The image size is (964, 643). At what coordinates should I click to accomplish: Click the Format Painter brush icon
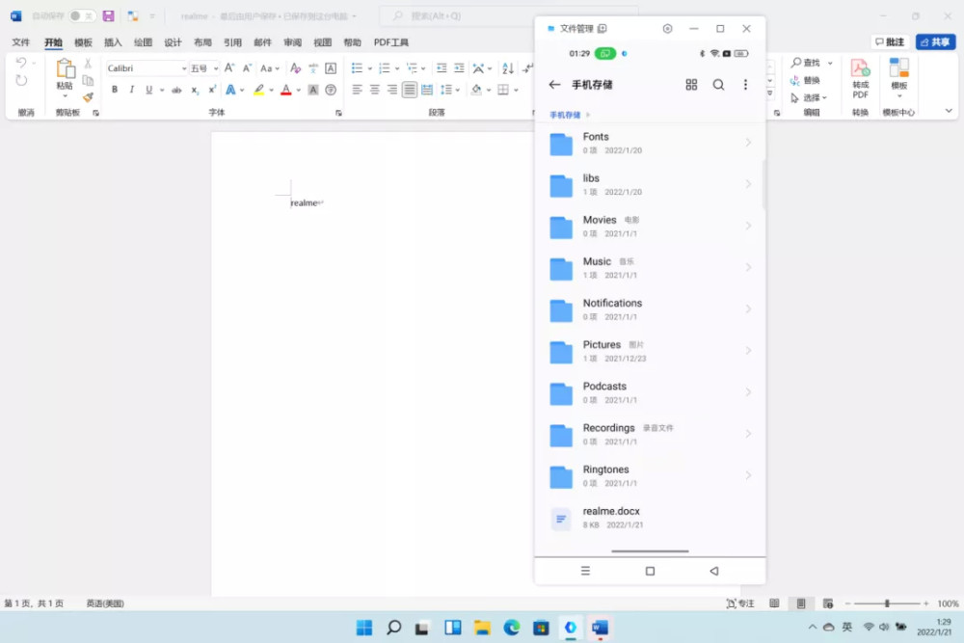pos(88,96)
